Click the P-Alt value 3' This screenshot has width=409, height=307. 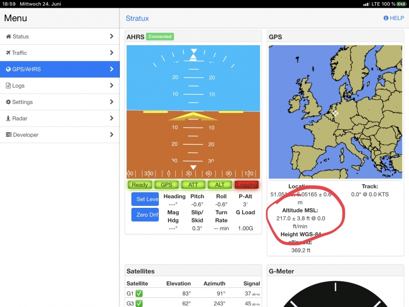pyautogui.click(x=245, y=204)
